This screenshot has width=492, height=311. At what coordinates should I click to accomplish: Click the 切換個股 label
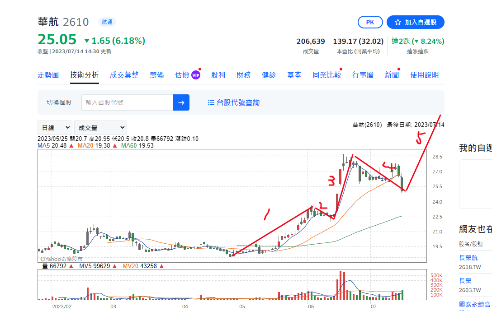coord(59,102)
